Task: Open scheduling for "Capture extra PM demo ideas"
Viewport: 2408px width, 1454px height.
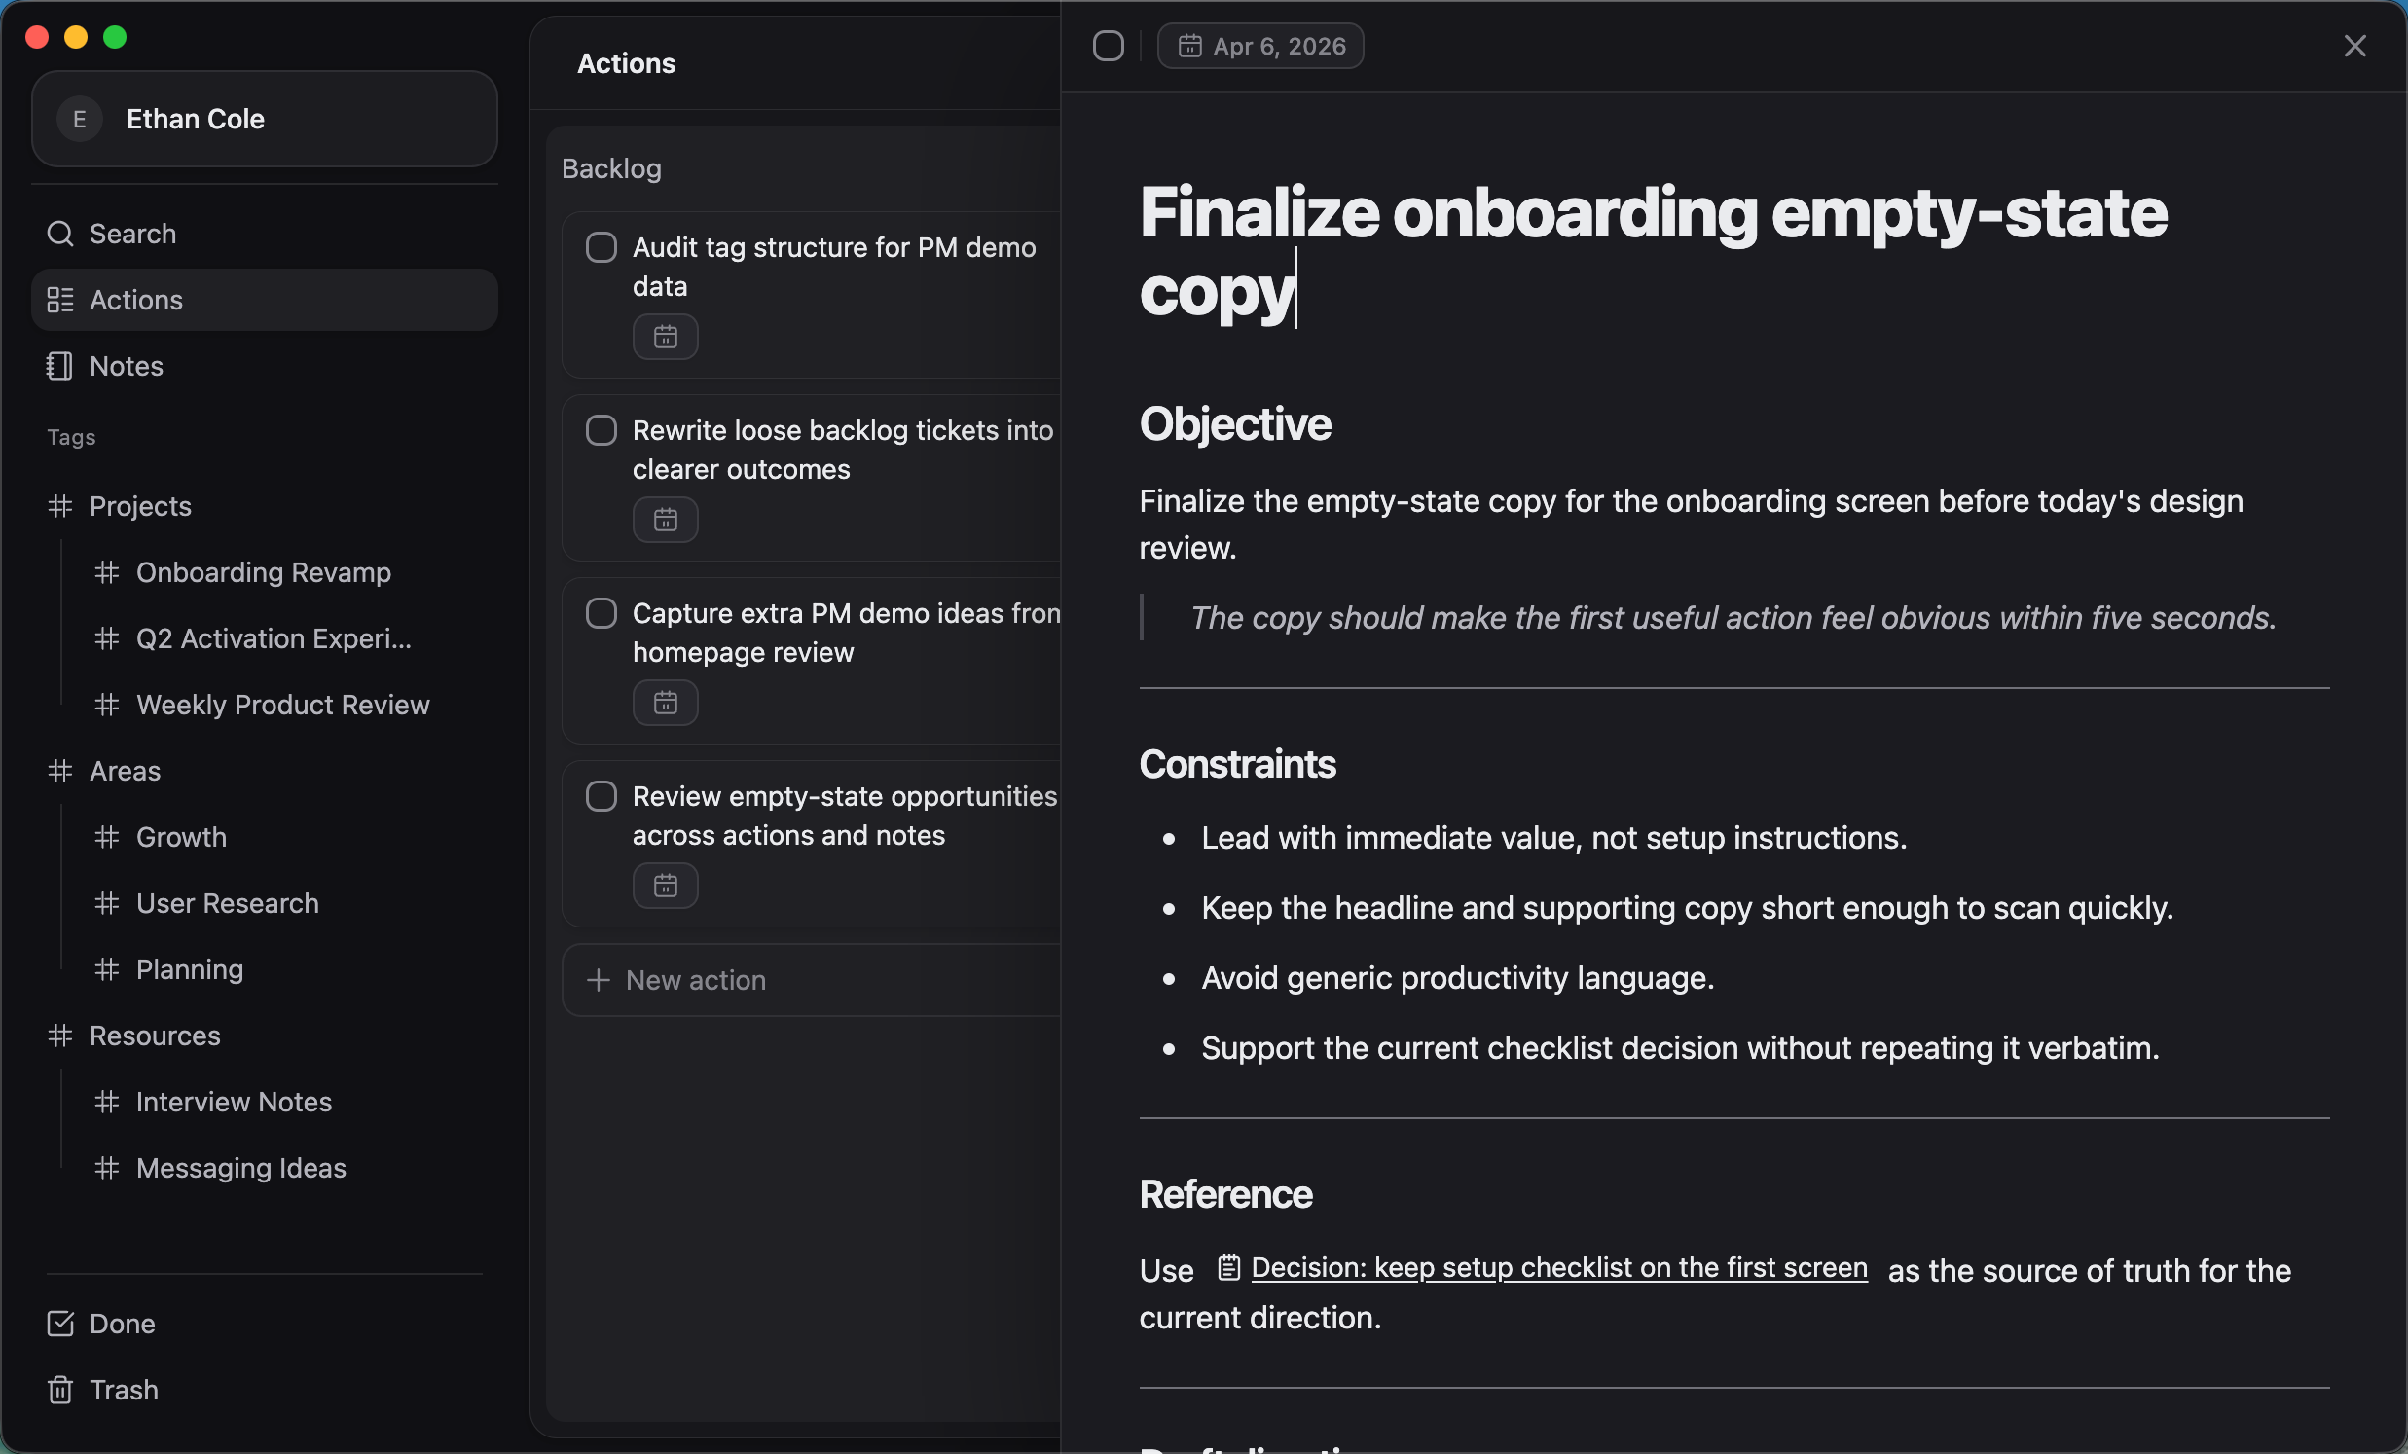Action: click(665, 703)
